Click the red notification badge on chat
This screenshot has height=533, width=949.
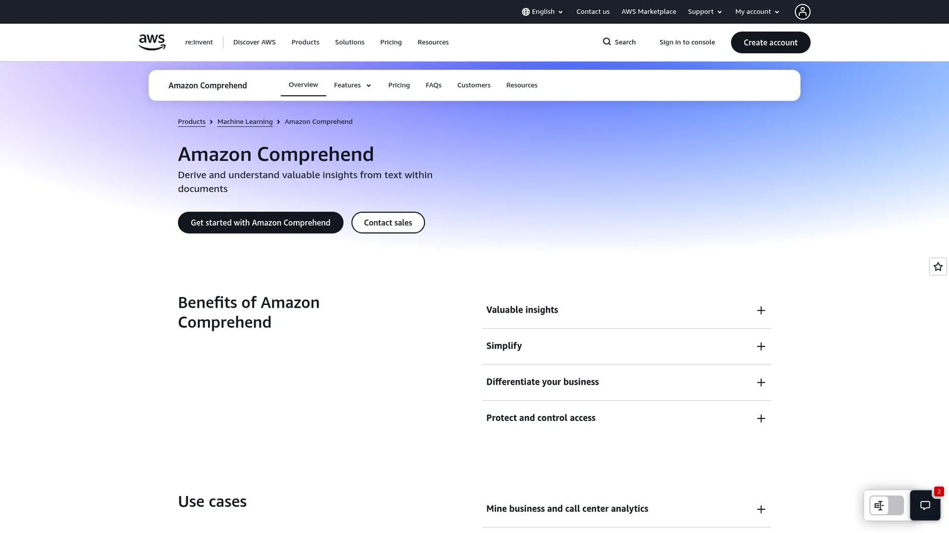pyautogui.click(x=938, y=492)
